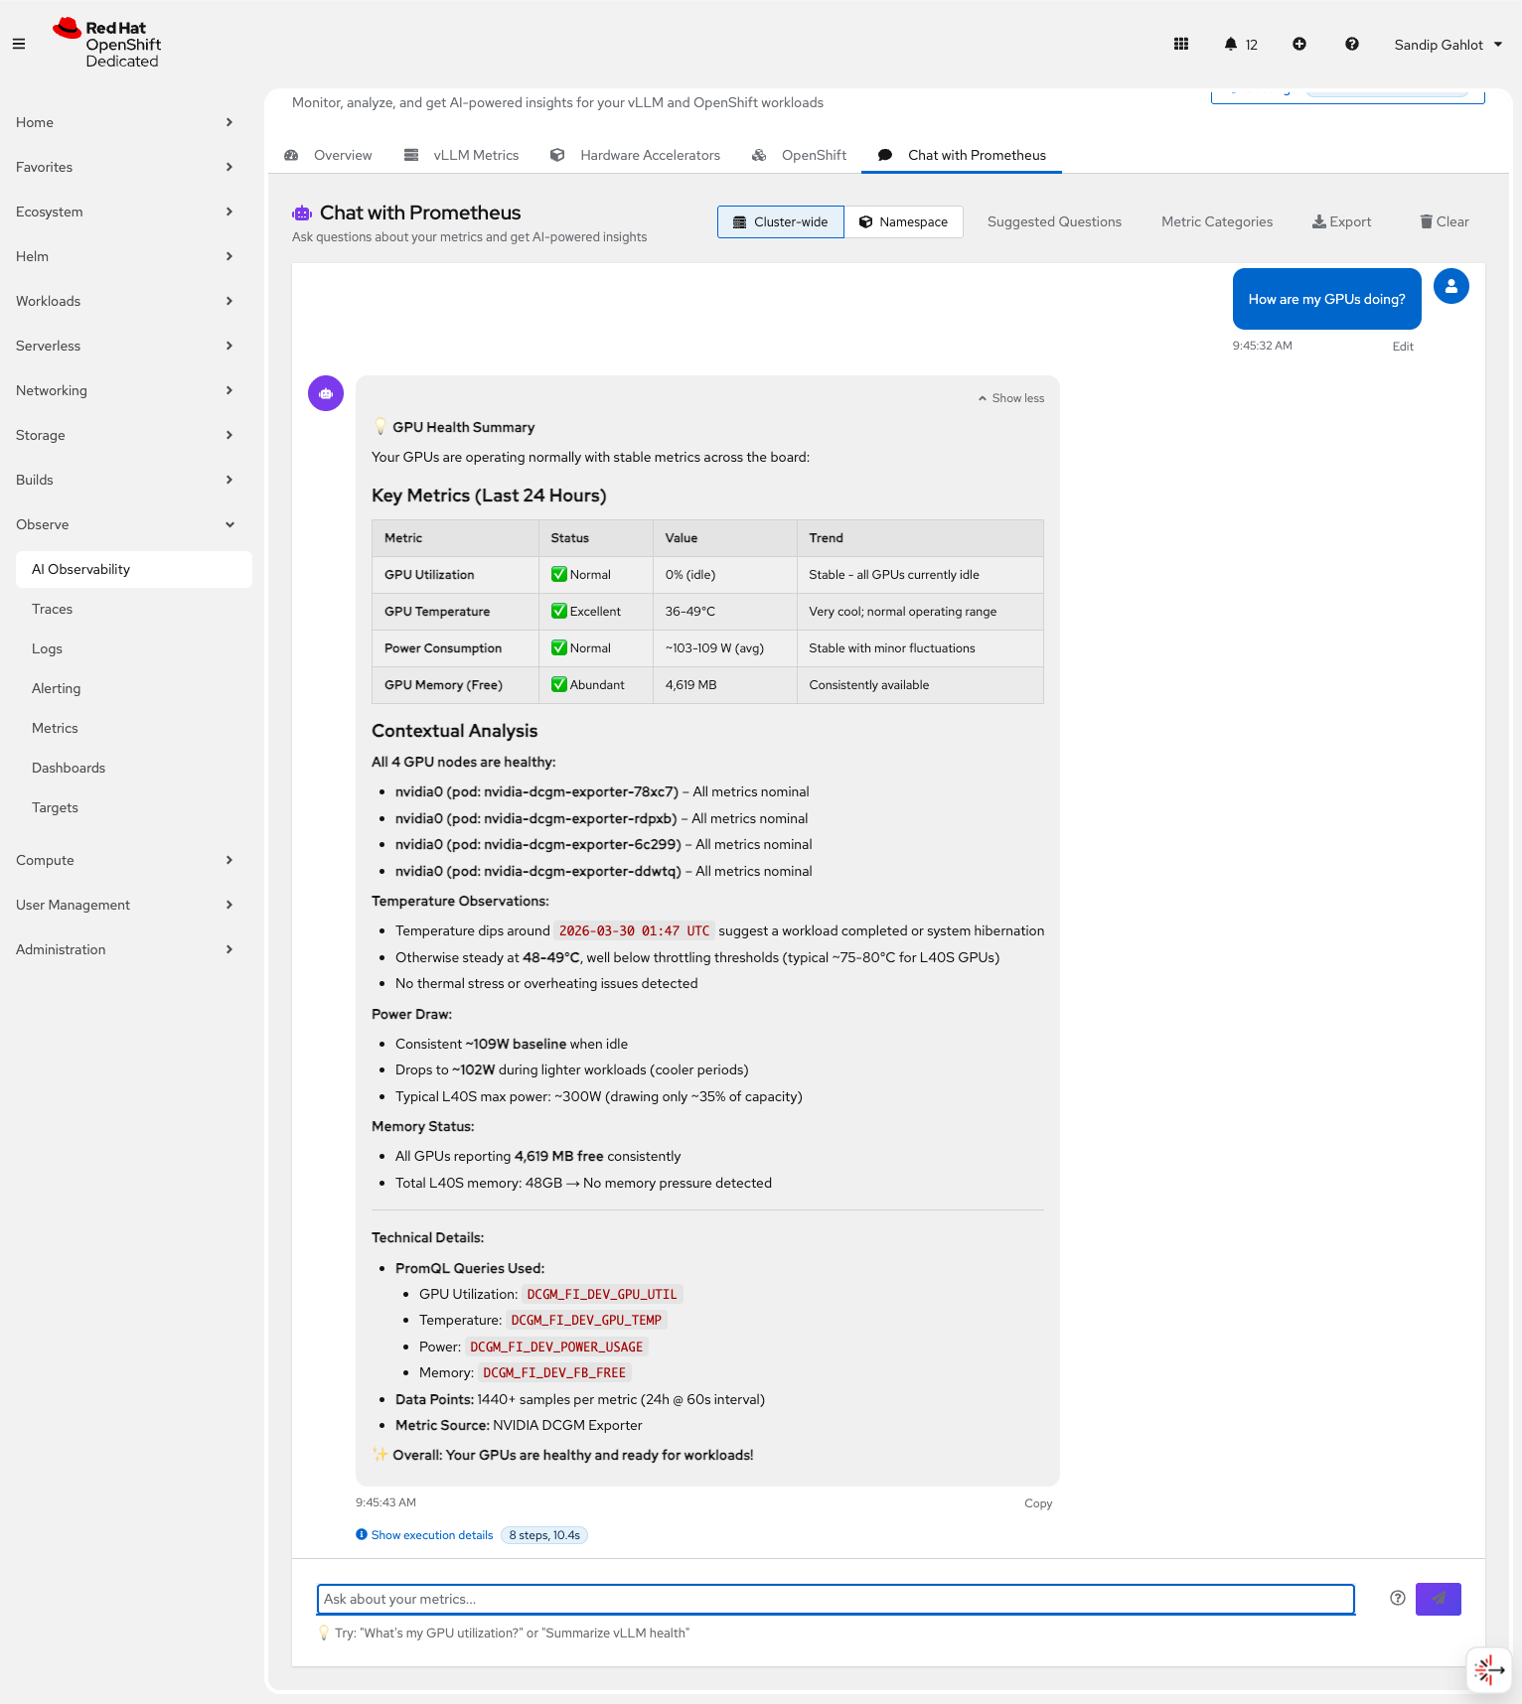Click the Overview tab dashboard icon

click(291, 155)
